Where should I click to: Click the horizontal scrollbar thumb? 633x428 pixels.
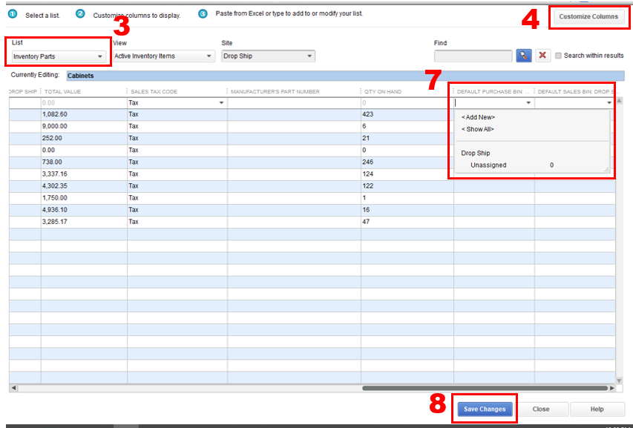pyautogui.click(x=485, y=388)
